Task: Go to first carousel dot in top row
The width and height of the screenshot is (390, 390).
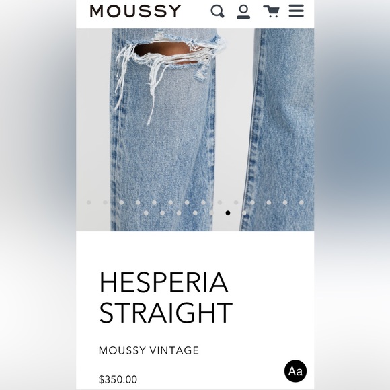Action: point(89,202)
